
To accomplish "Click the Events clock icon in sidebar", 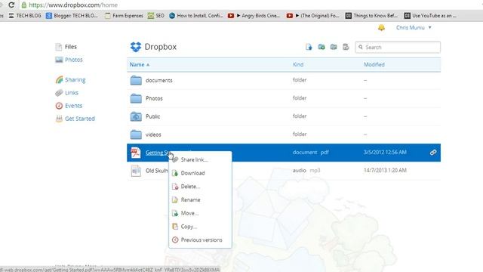I will (x=59, y=106).
